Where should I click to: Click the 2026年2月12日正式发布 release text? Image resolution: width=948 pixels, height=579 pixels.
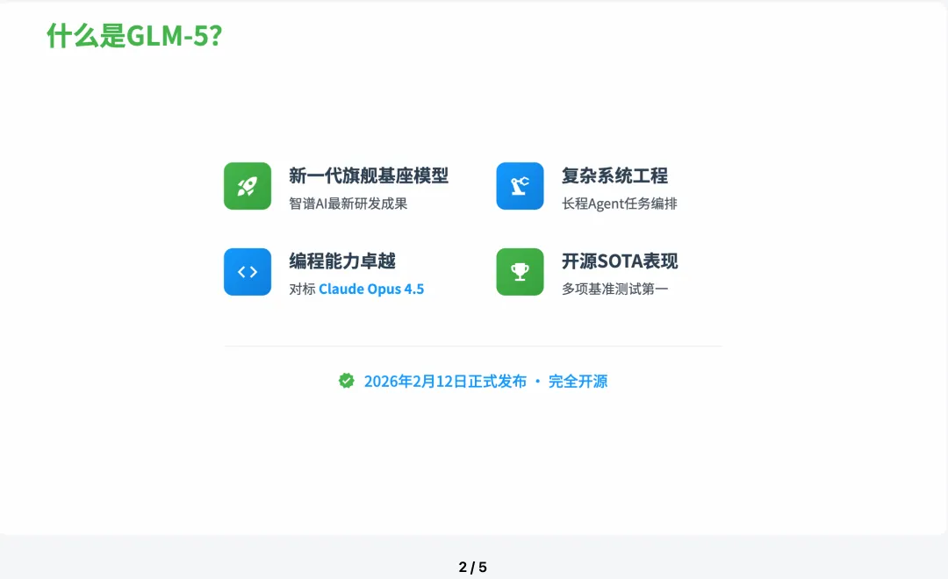[445, 382]
